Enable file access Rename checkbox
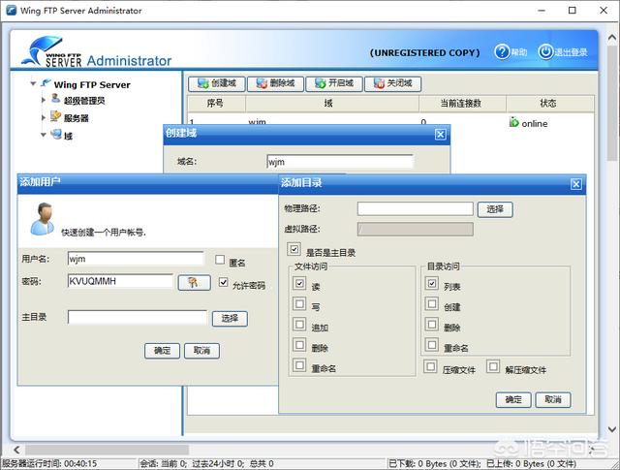620x470 pixels. pyautogui.click(x=299, y=365)
